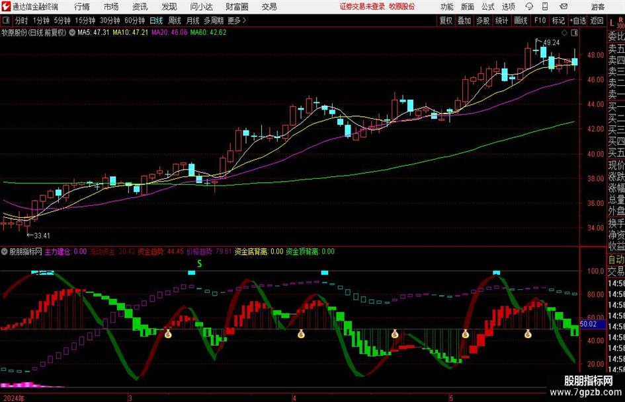
Task: Toggle the right side panel icon
Action: click(x=574, y=32)
